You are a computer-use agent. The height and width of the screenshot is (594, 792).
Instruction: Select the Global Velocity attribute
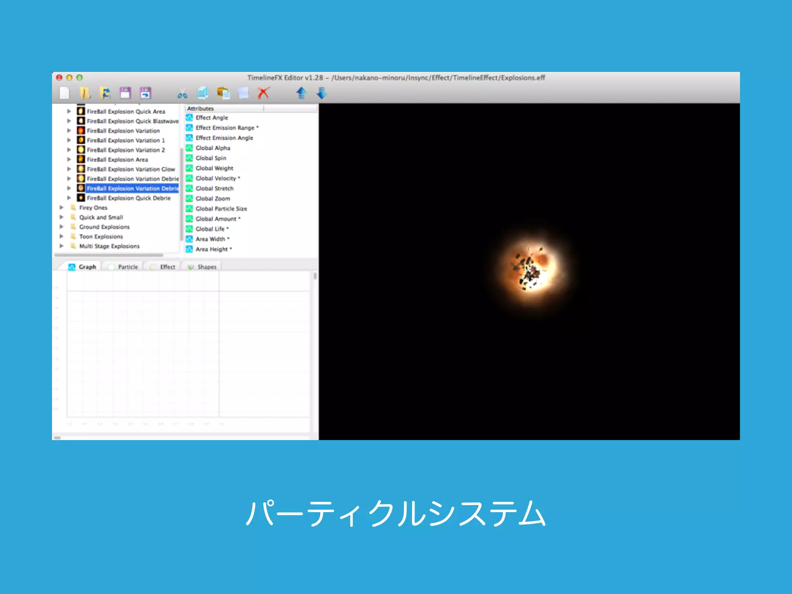215,178
